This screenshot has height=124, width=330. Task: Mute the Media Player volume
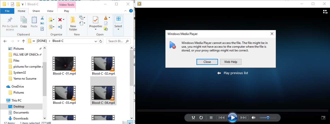click(253, 118)
